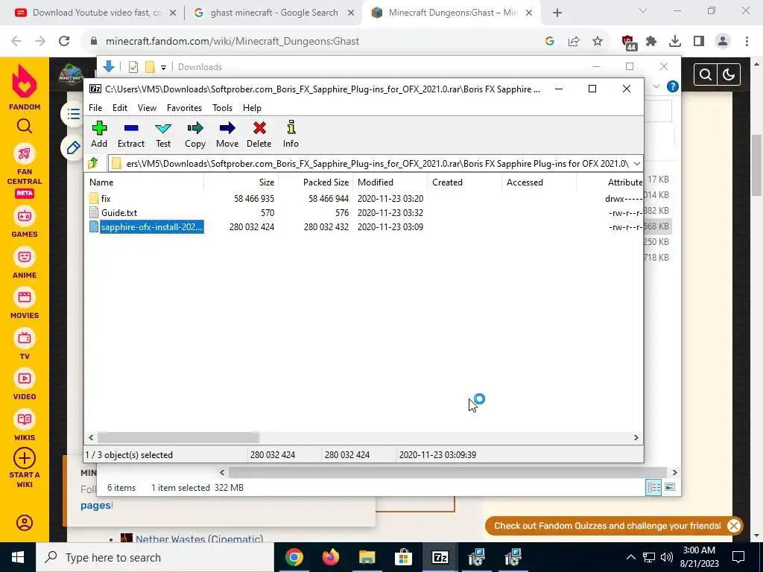Open the Nether Wastes (Cinematic) link
Viewport: 763px width, 572px height.
click(x=199, y=538)
